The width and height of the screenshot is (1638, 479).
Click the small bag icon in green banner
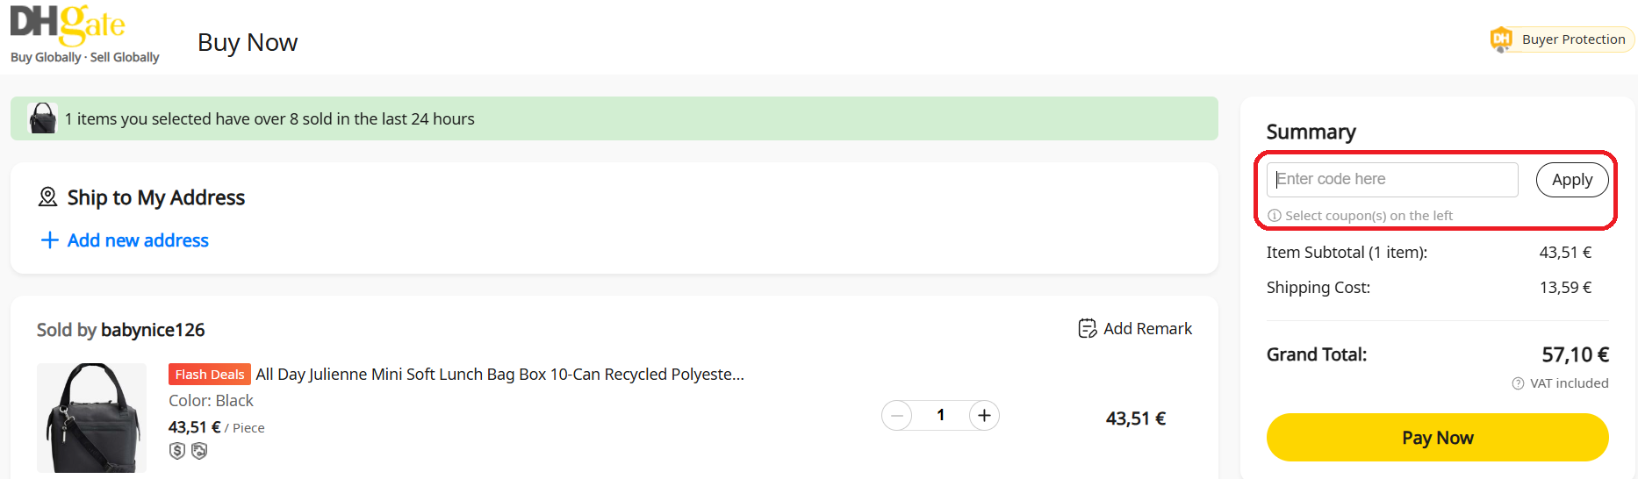(x=42, y=118)
